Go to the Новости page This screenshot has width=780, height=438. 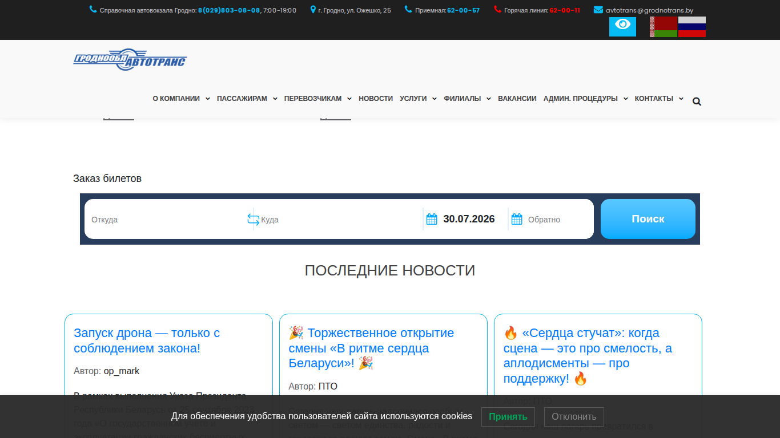point(376,99)
